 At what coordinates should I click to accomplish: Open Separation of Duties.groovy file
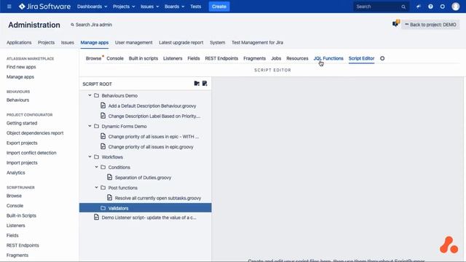[143, 178]
